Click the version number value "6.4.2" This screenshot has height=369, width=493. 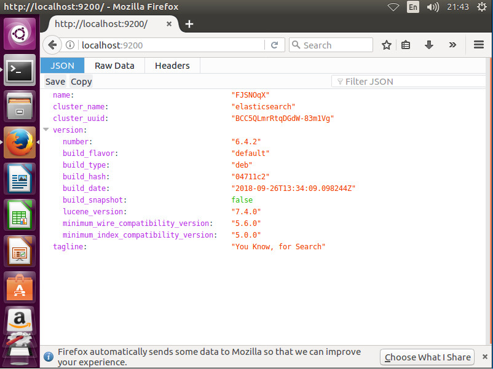point(246,142)
